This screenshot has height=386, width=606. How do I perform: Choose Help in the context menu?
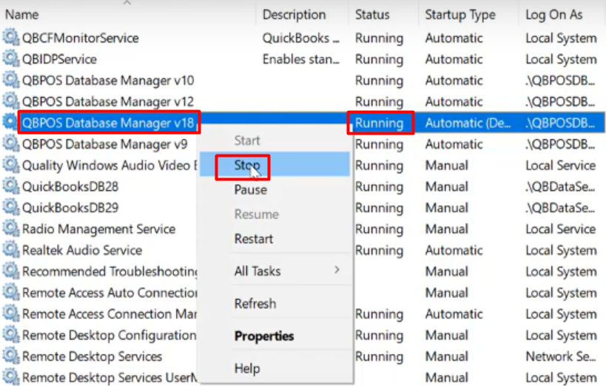click(275, 368)
